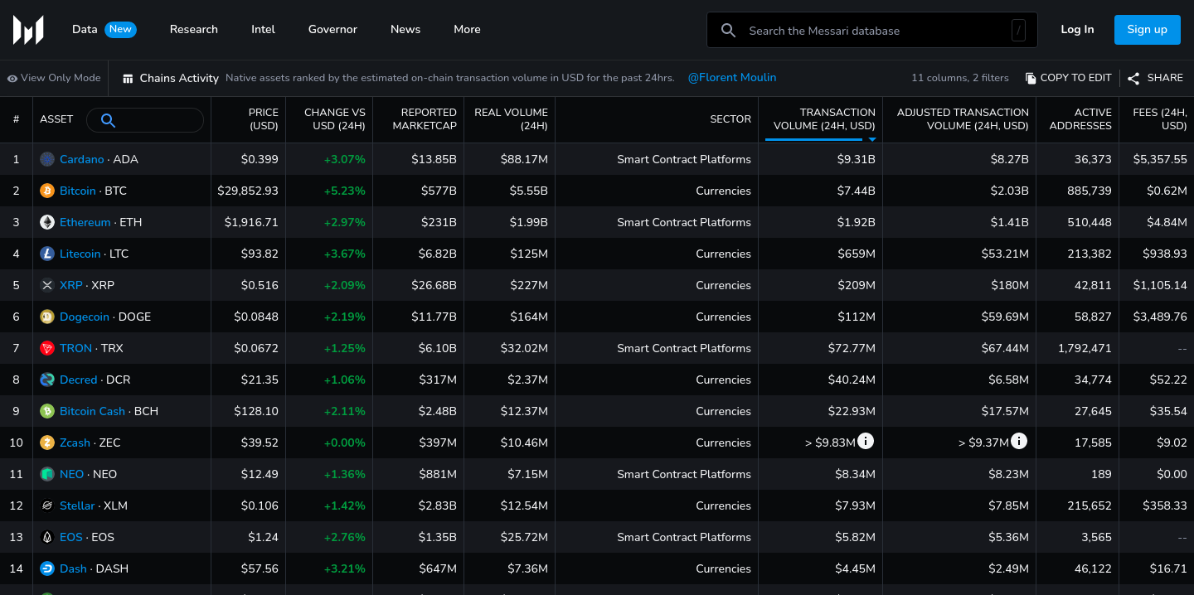Click the Bitcoin coin icon
Viewport: 1194px width, 595px height.
pos(47,191)
